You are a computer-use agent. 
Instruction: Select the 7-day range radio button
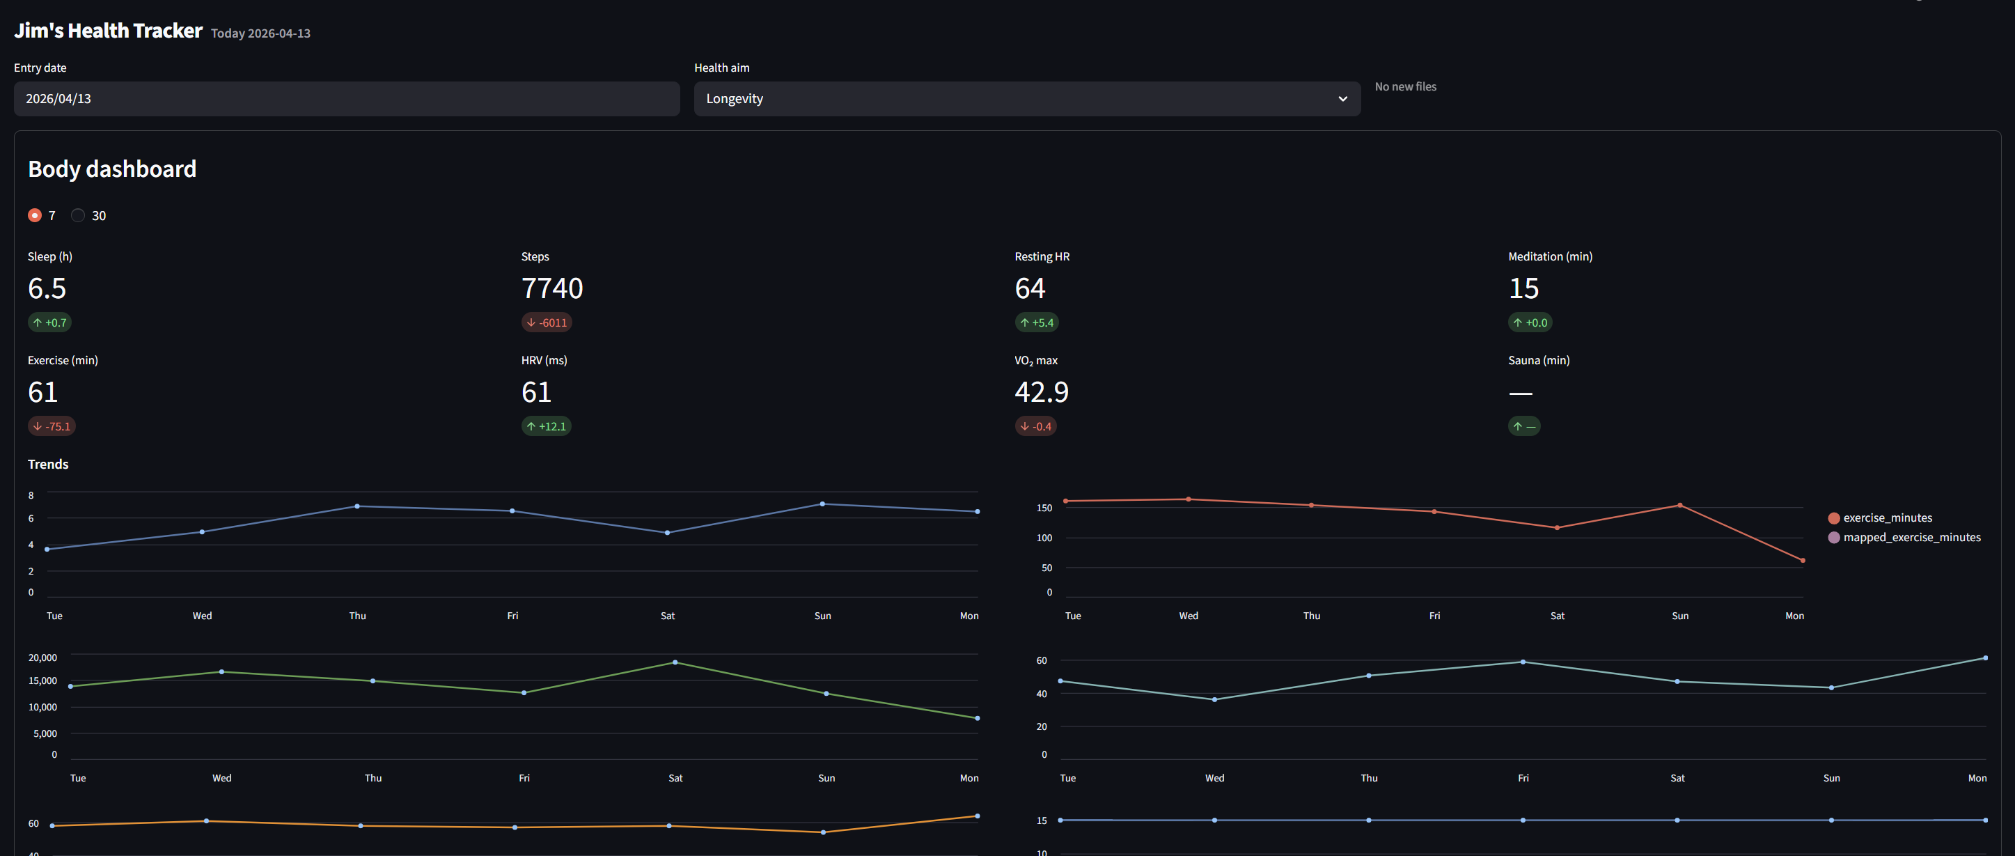[34, 215]
